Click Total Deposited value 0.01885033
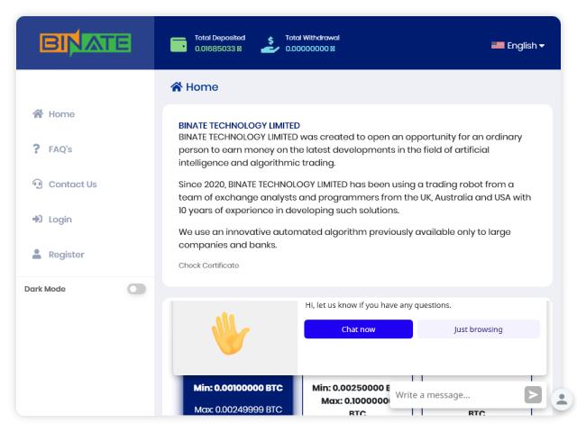Viewport: 577px width, 432px height. click(x=218, y=49)
